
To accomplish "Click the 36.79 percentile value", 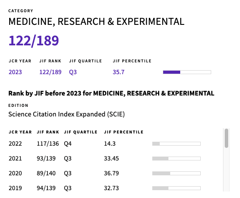I will 111,174.
